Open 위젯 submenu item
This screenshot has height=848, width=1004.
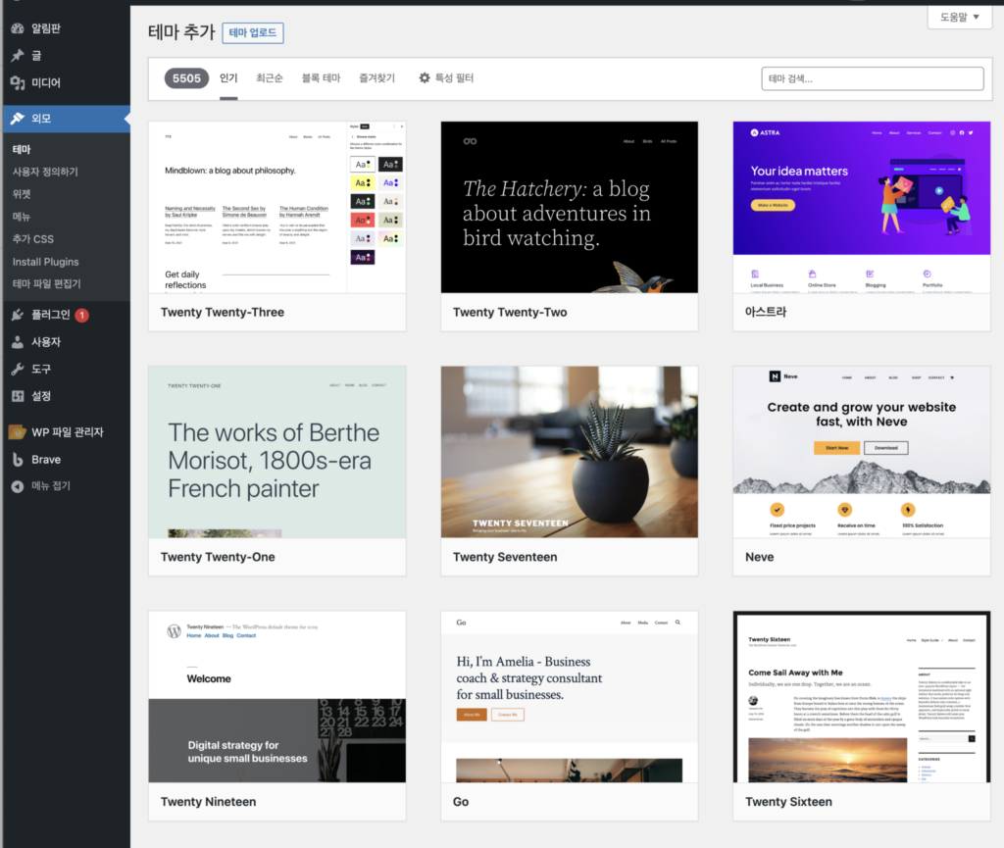22,194
